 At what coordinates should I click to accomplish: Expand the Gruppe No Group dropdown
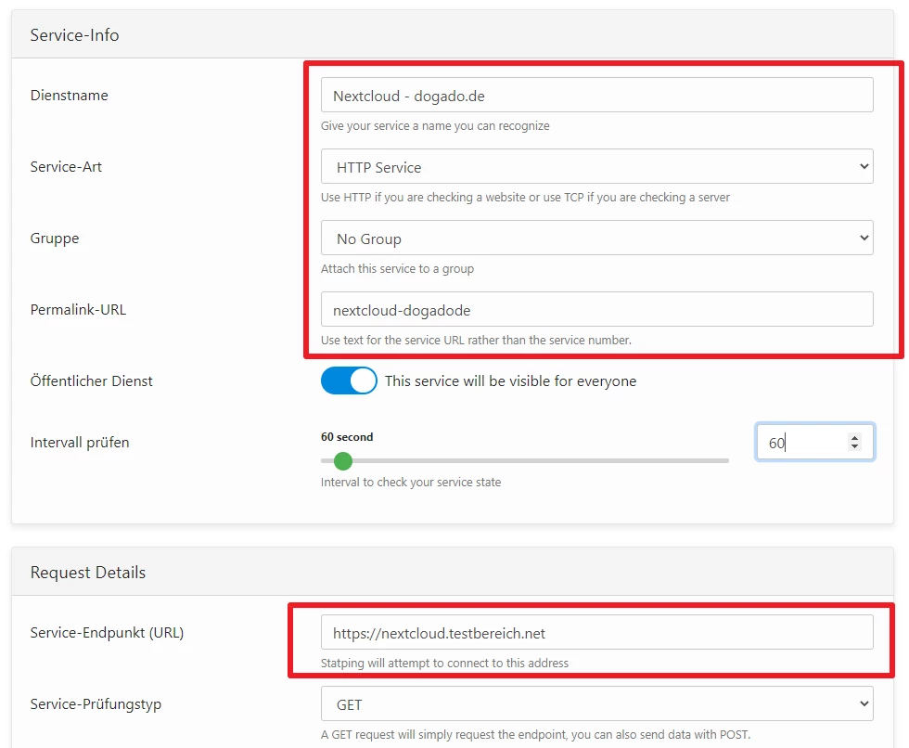[596, 239]
